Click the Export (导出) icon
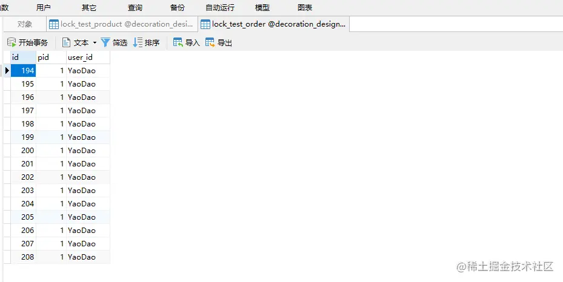563x282 pixels. click(210, 42)
